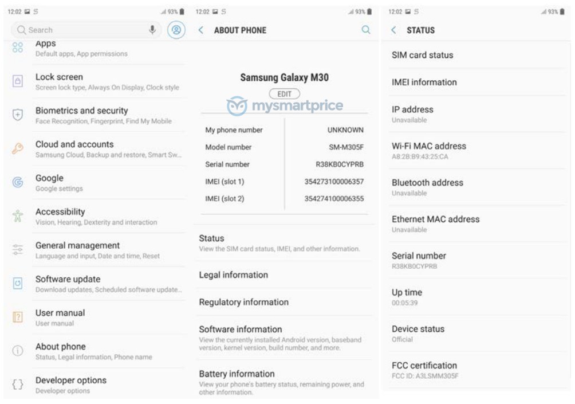Go back from the About Phone screen
The width and height of the screenshot is (575, 404).
click(x=201, y=30)
